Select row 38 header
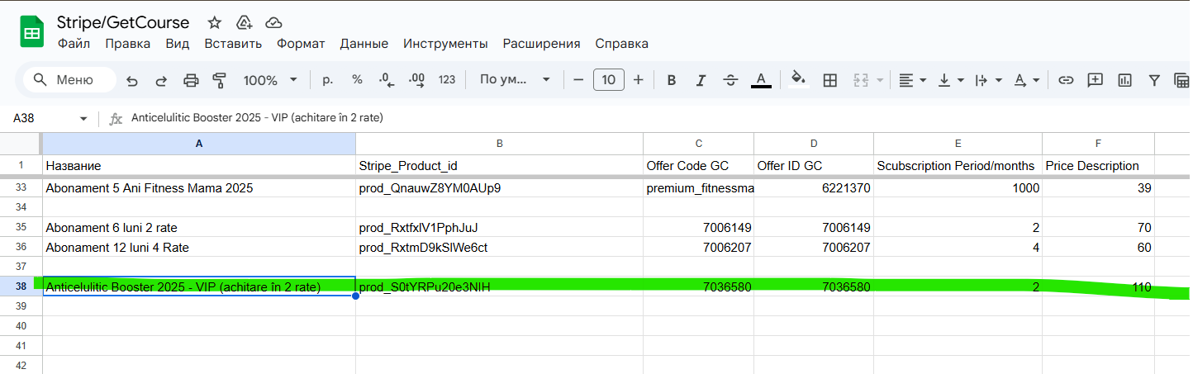Image resolution: width=1193 pixels, height=374 pixels. click(x=21, y=286)
